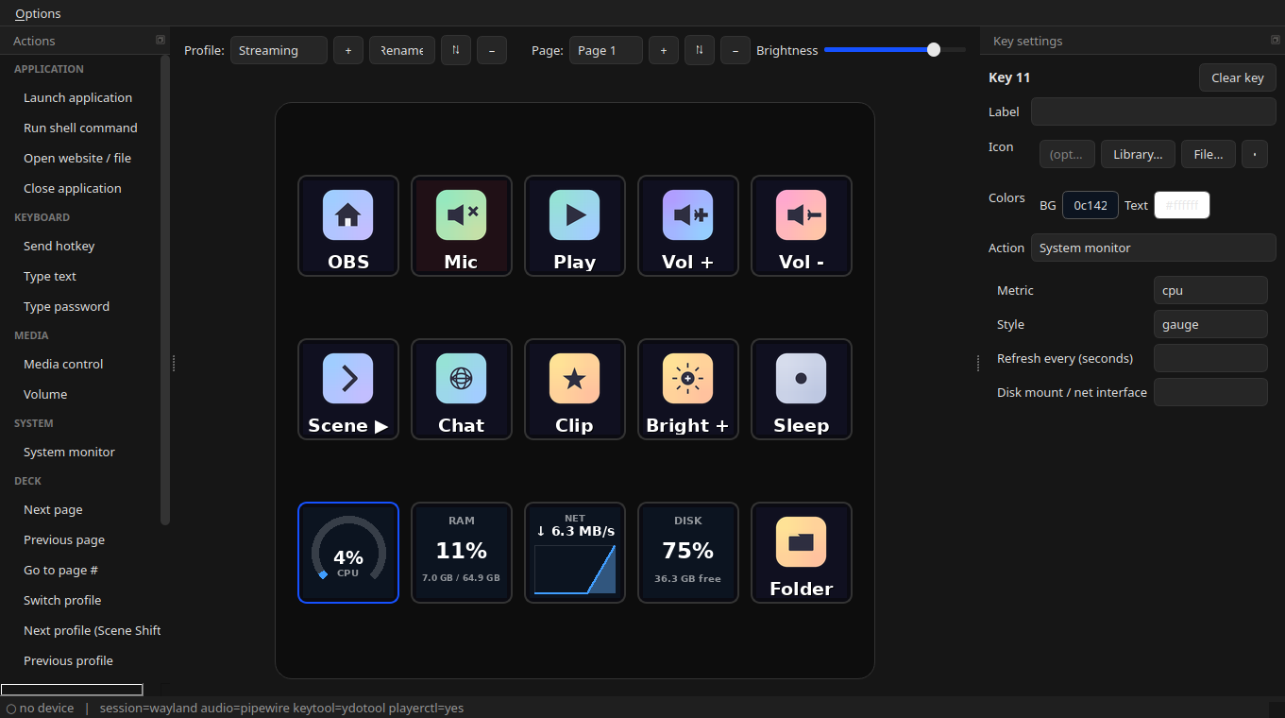Click the Text color field #ffffff
The height and width of the screenshot is (718, 1285).
[1182, 205]
